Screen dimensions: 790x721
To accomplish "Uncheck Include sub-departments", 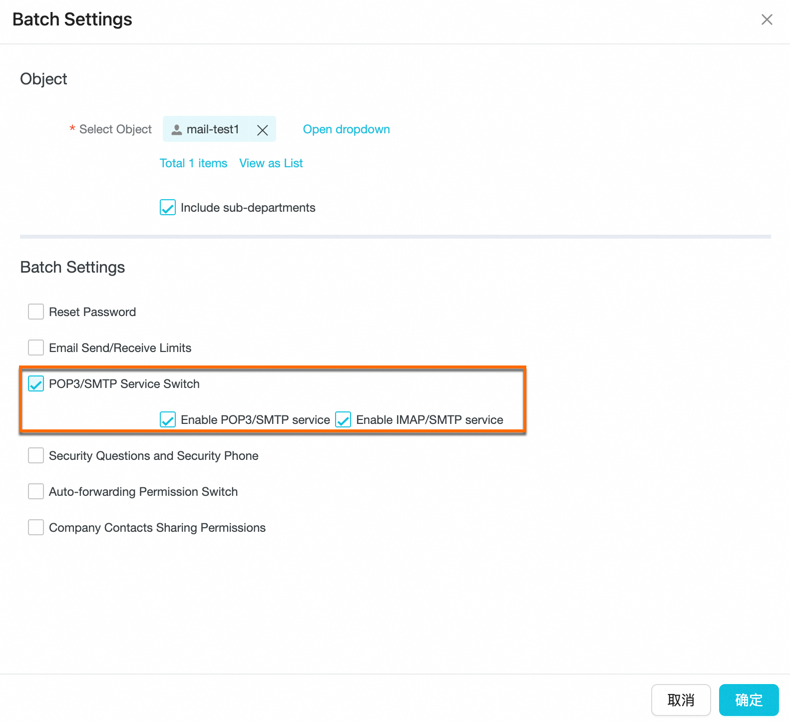I will click(x=168, y=207).
